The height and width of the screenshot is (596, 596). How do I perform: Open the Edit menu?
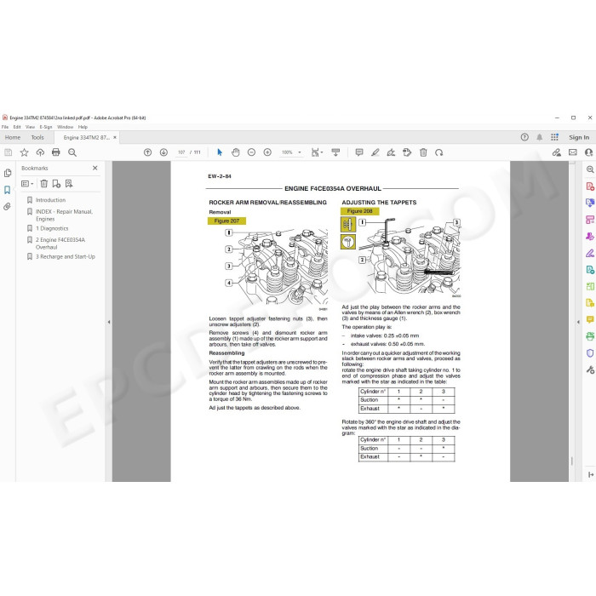click(x=17, y=127)
